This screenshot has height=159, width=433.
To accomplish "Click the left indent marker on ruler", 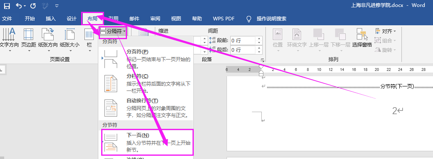I will [x=261, y=74].
